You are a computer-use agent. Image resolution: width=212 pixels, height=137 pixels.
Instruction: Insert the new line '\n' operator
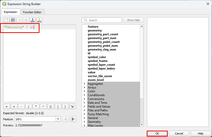[73, 107]
